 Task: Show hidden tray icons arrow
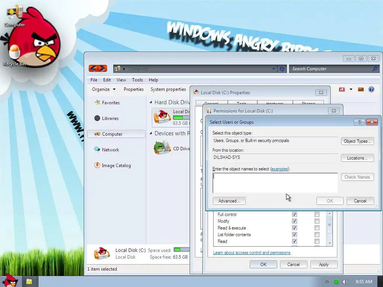(327, 282)
